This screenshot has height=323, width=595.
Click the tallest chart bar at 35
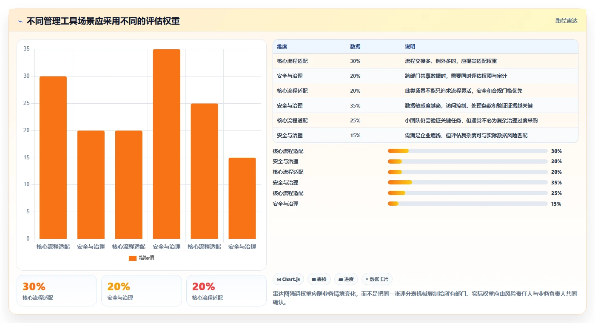pyautogui.click(x=167, y=144)
